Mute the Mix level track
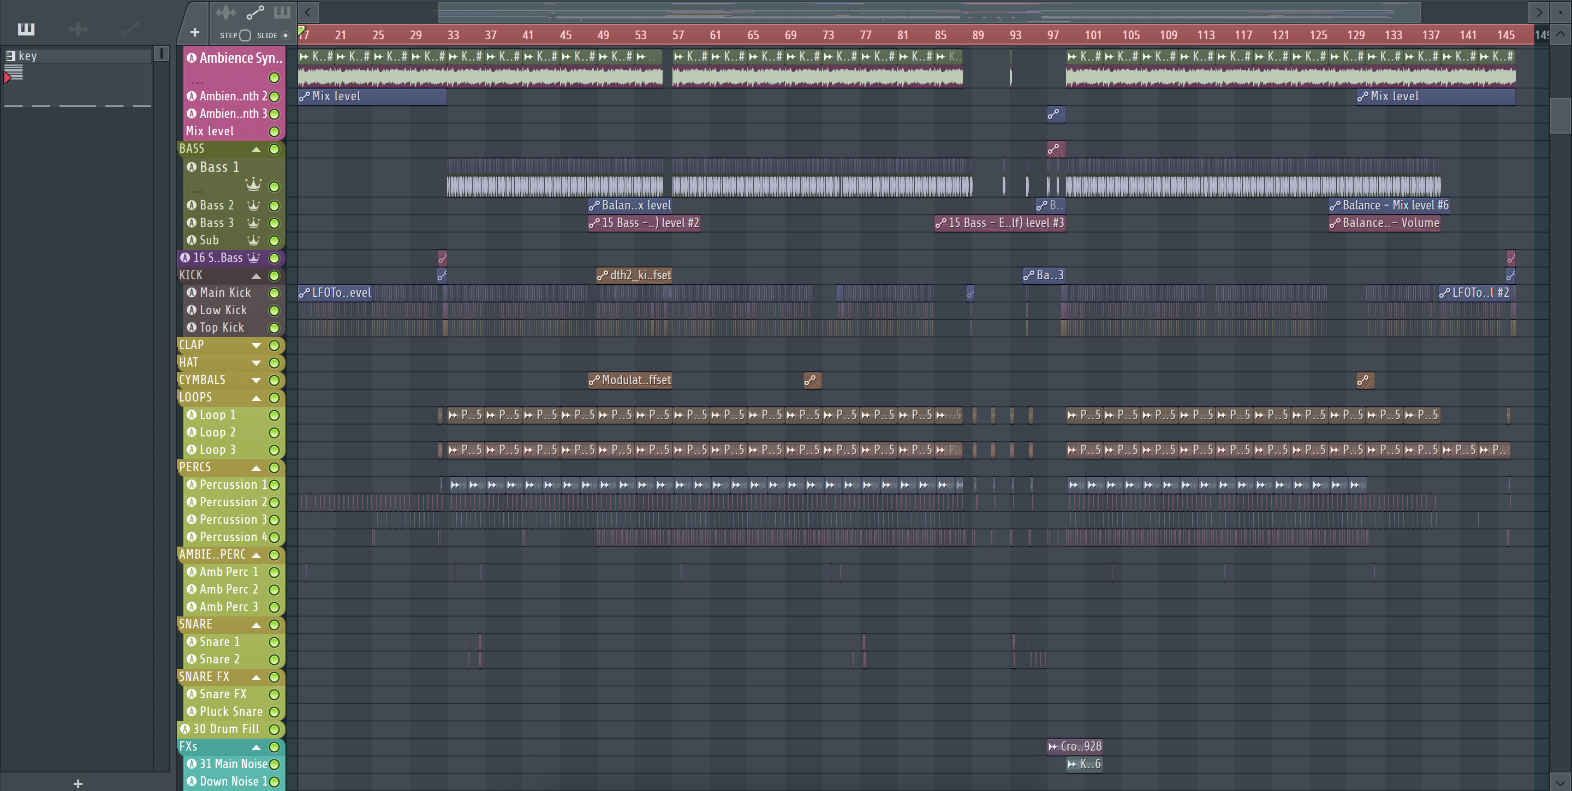The width and height of the screenshot is (1572, 791). point(275,131)
